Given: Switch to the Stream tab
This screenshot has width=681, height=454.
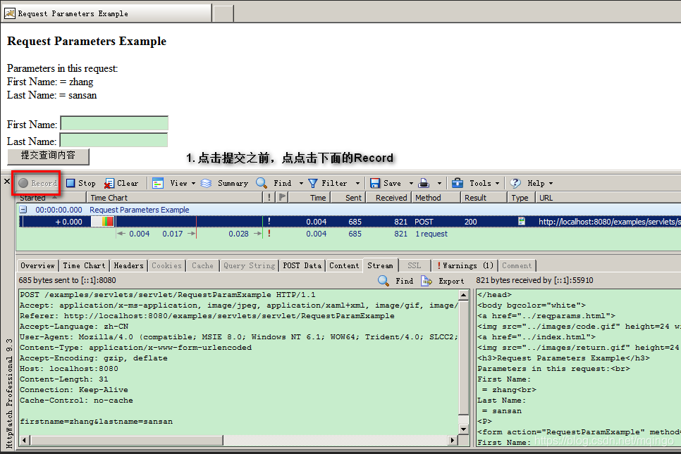Looking at the screenshot, I should (380, 265).
